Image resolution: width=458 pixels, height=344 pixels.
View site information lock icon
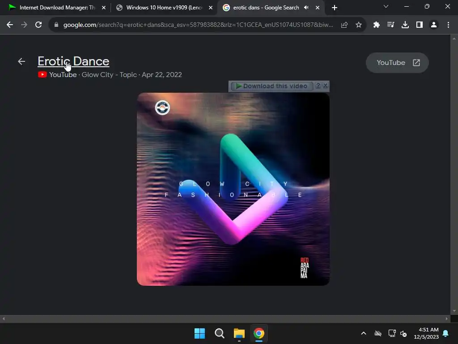tap(56, 25)
